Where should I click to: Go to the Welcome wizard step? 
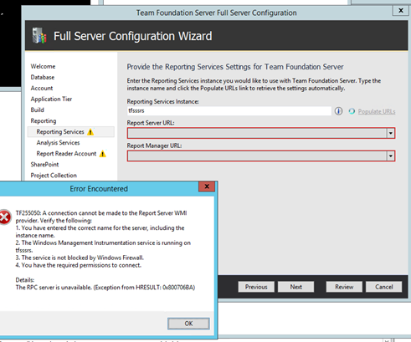point(43,66)
